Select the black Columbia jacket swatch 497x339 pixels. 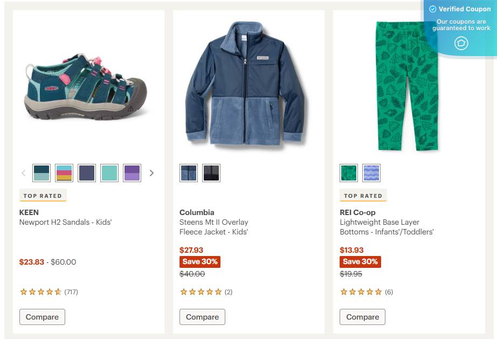coord(211,173)
